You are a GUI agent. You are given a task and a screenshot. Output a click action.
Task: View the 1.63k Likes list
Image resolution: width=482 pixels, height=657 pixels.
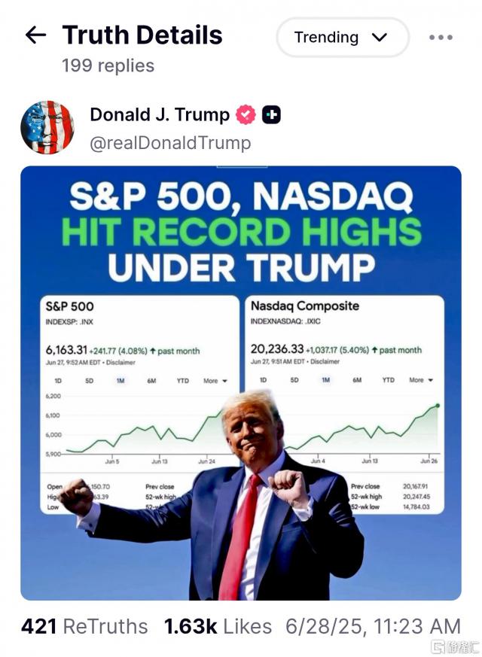pos(219,626)
